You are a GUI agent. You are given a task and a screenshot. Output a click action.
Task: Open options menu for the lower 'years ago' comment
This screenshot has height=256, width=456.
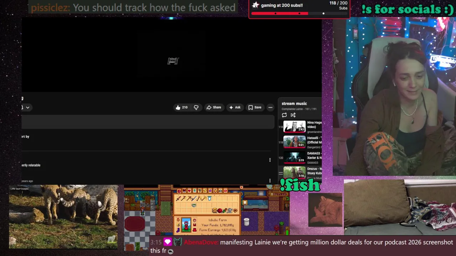click(x=270, y=181)
